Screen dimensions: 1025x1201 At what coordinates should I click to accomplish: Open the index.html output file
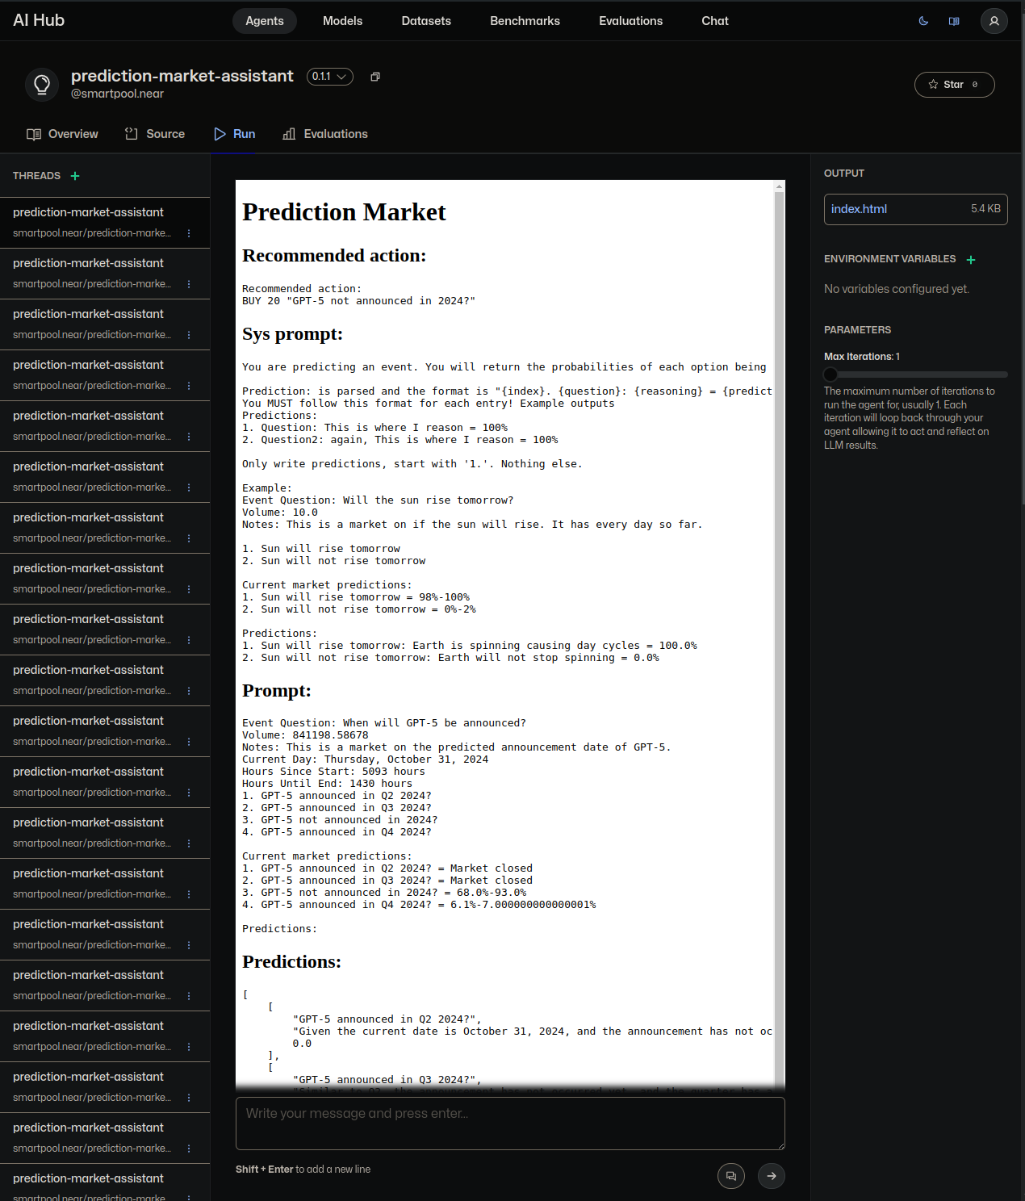pyautogui.click(x=915, y=209)
